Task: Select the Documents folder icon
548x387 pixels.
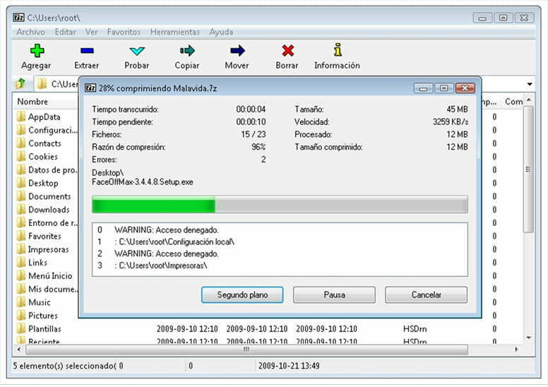Action: tap(21, 196)
